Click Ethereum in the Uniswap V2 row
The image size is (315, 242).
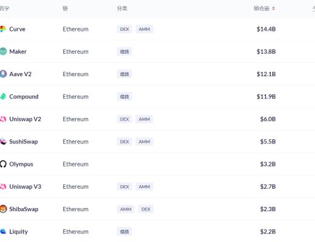pos(76,119)
